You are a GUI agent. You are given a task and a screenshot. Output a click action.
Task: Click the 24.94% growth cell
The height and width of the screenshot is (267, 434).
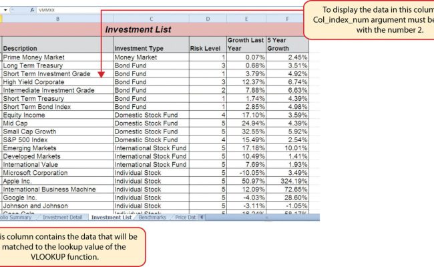click(246, 123)
